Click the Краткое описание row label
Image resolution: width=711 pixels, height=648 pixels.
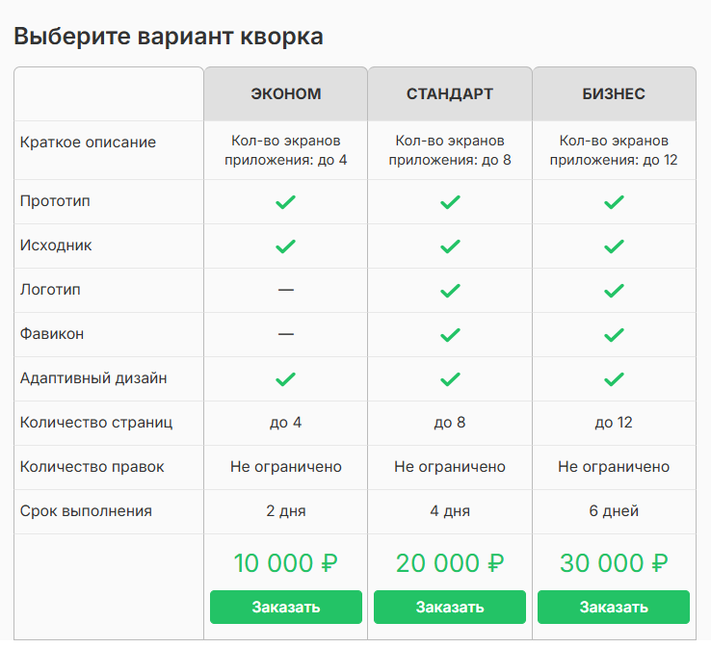click(88, 143)
